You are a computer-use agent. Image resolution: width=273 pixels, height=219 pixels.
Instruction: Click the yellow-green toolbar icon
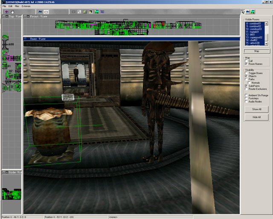coord(85,12)
